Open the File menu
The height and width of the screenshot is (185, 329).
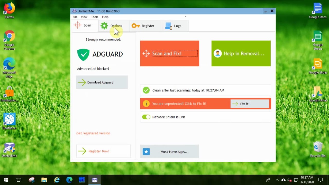pos(75,17)
